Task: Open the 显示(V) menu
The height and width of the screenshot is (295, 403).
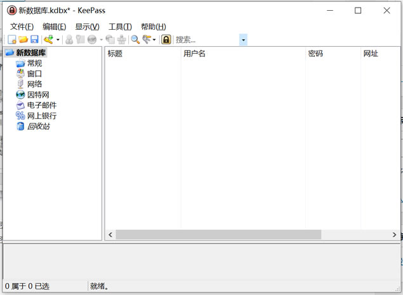Action: (87, 27)
